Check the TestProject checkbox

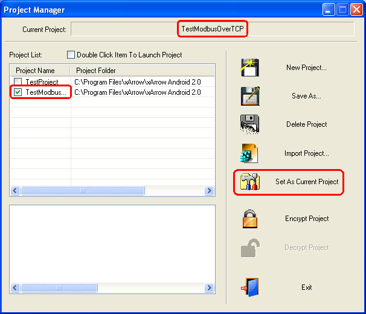[18, 82]
